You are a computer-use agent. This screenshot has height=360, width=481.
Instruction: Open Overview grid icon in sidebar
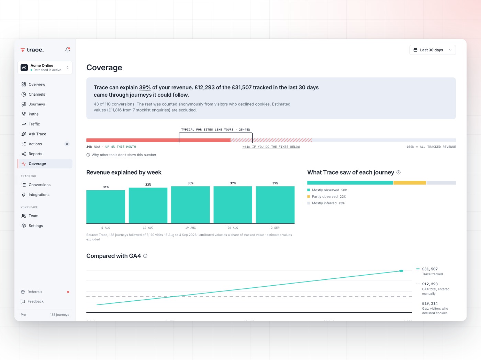[x=24, y=84]
